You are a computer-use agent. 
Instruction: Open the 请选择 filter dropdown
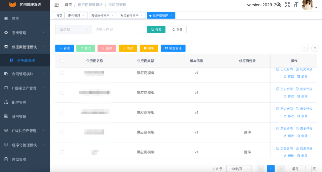pos(73,29)
